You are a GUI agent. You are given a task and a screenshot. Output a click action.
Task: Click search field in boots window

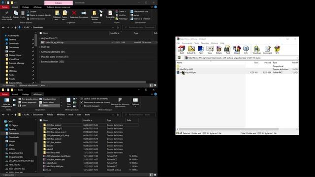tap(139, 115)
